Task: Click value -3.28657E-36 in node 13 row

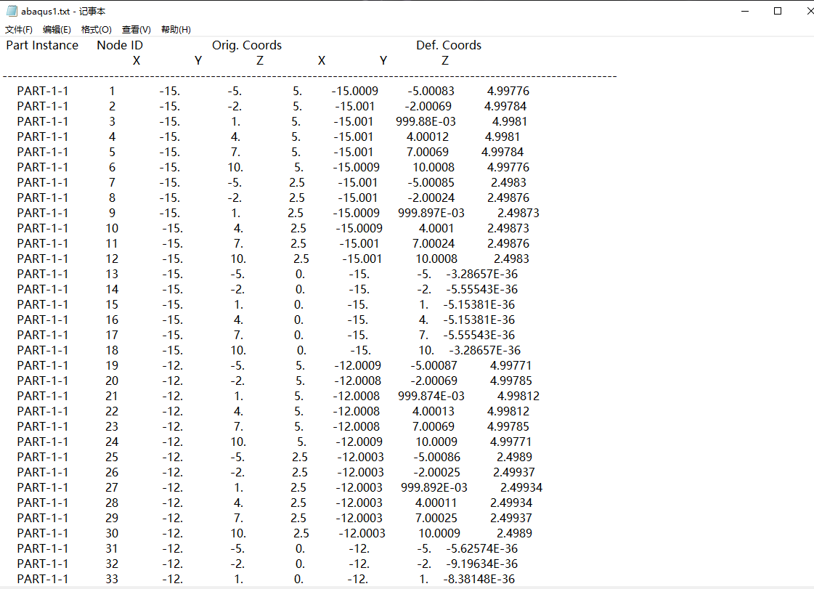Action: tap(481, 275)
